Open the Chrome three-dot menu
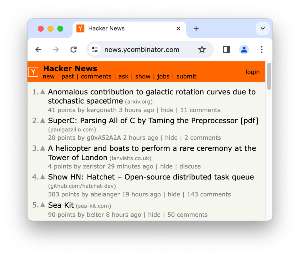 (x=262, y=49)
